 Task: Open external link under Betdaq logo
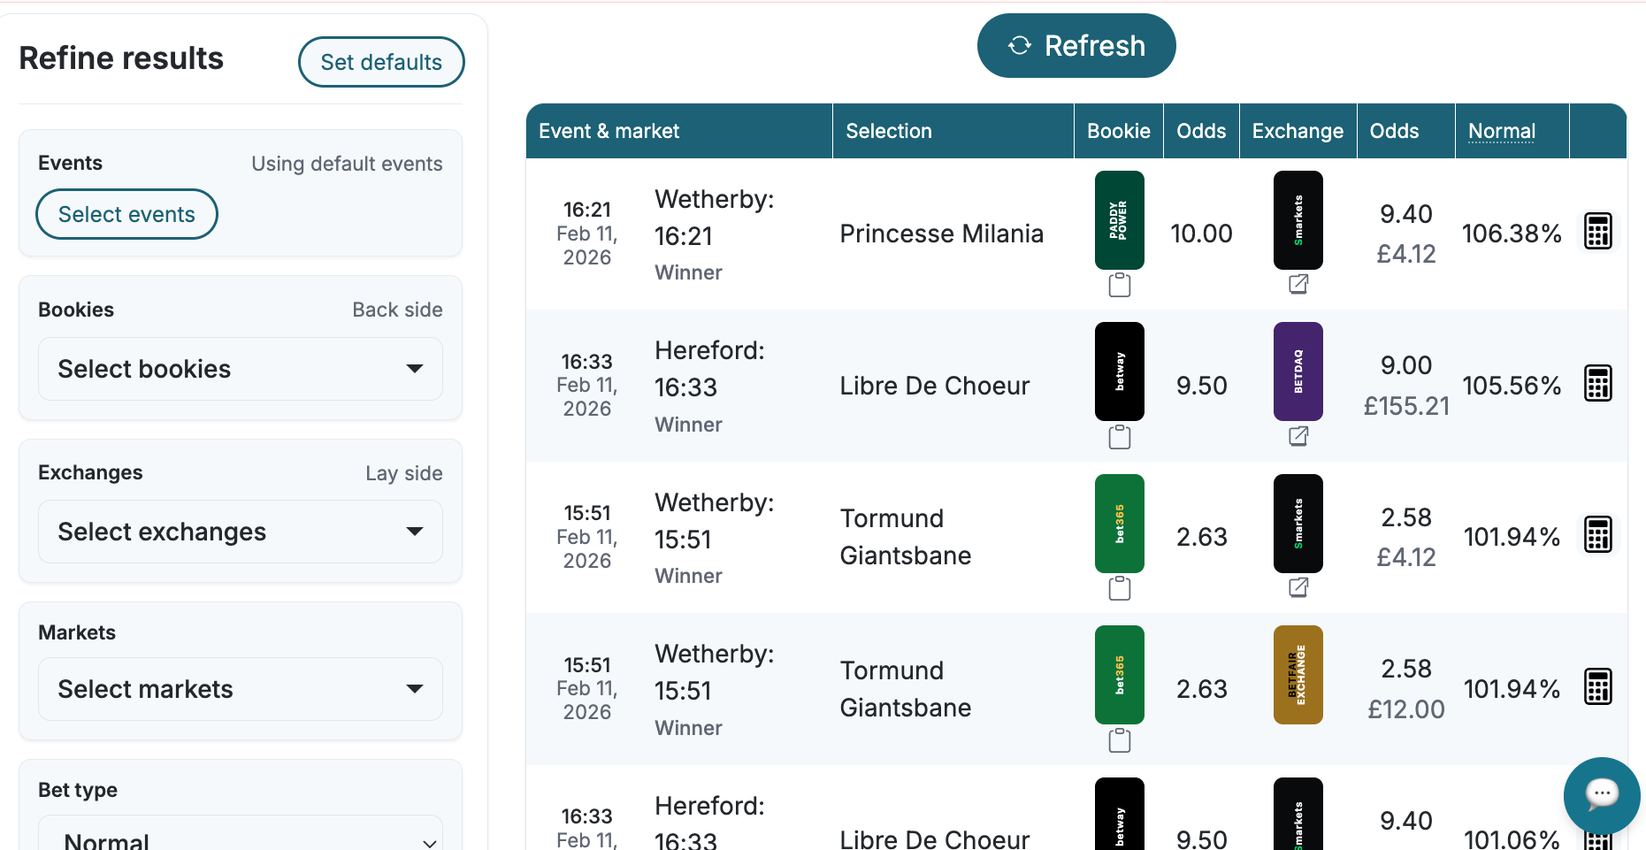(x=1298, y=436)
